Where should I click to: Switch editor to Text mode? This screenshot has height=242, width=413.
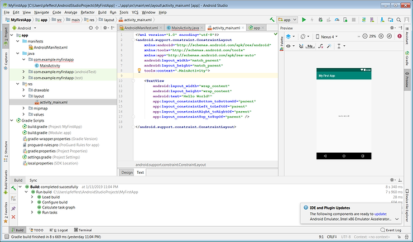point(140,172)
